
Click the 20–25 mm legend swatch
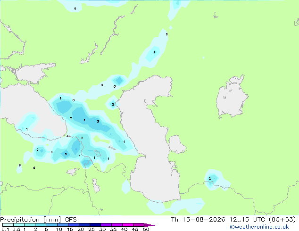(x=84, y=225)
